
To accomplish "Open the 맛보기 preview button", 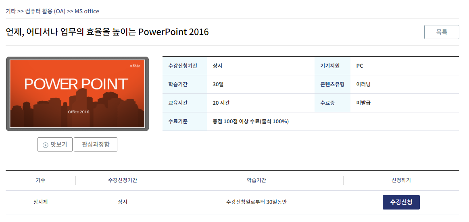I will point(55,145).
